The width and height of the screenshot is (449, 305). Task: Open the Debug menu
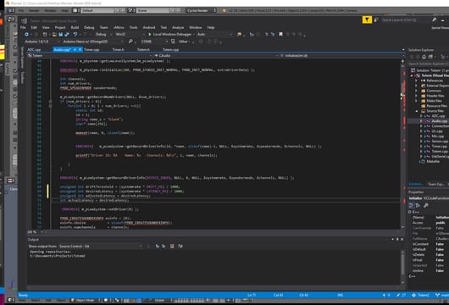coord(89,27)
